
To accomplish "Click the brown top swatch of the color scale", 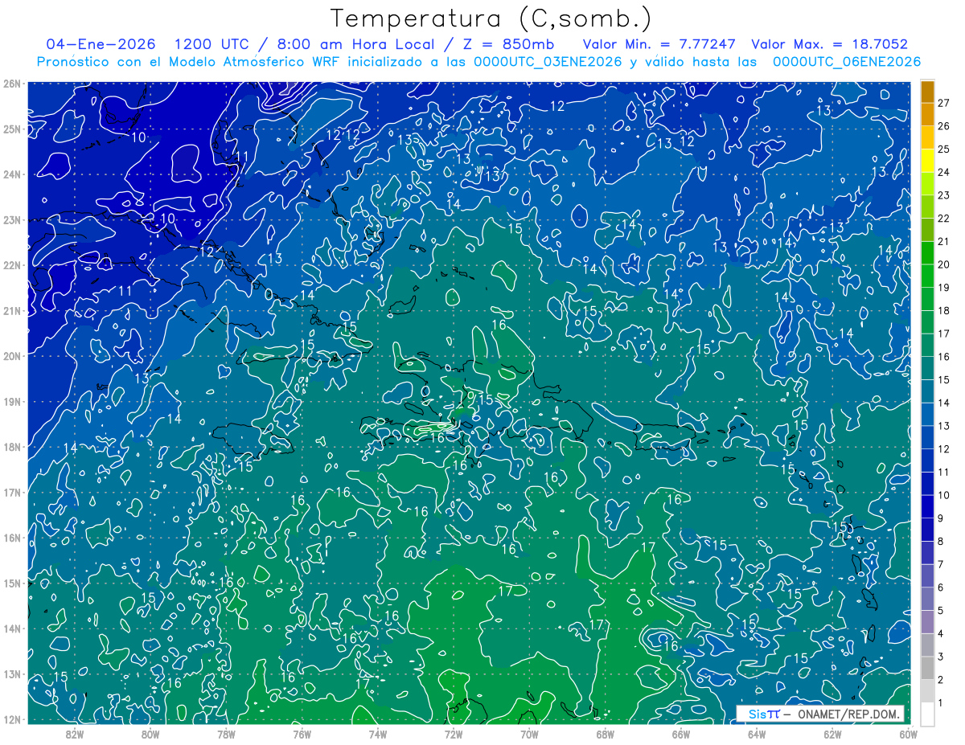I will [927, 92].
